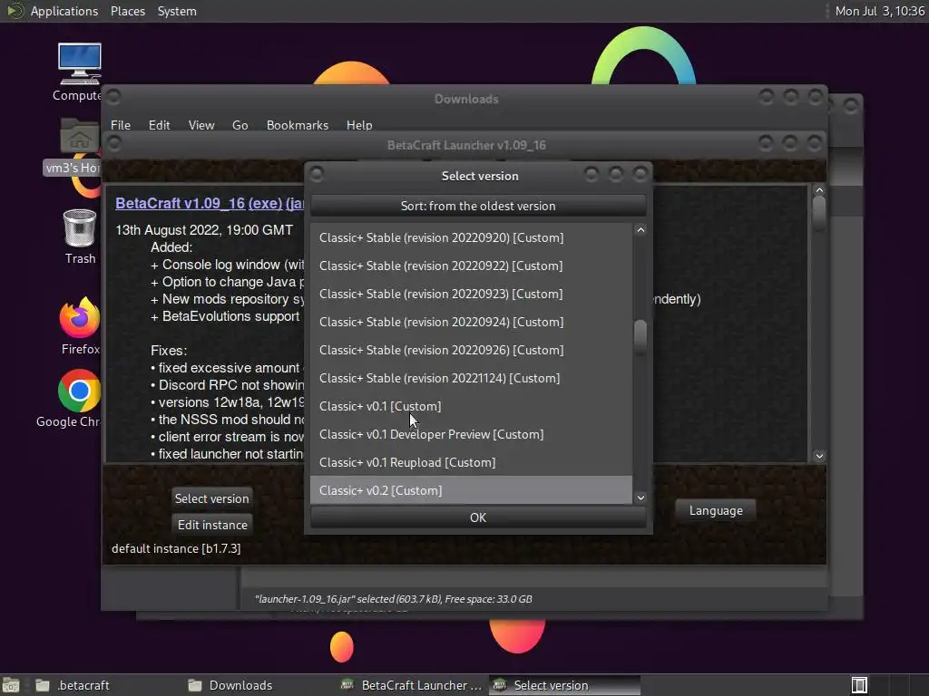Launch Google Chrome from the desktop
Image resolution: width=929 pixels, height=696 pixels.
79,391
